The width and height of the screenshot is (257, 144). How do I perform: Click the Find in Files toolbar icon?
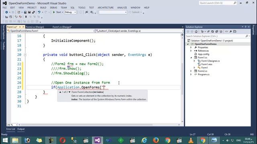(92, 12)
